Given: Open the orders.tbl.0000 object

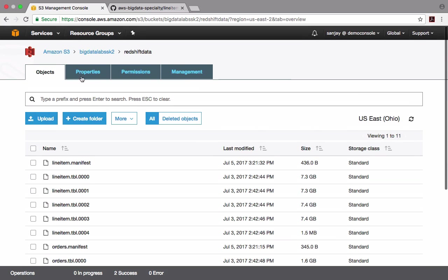Looking at the screenshot, I should [69, 261].
